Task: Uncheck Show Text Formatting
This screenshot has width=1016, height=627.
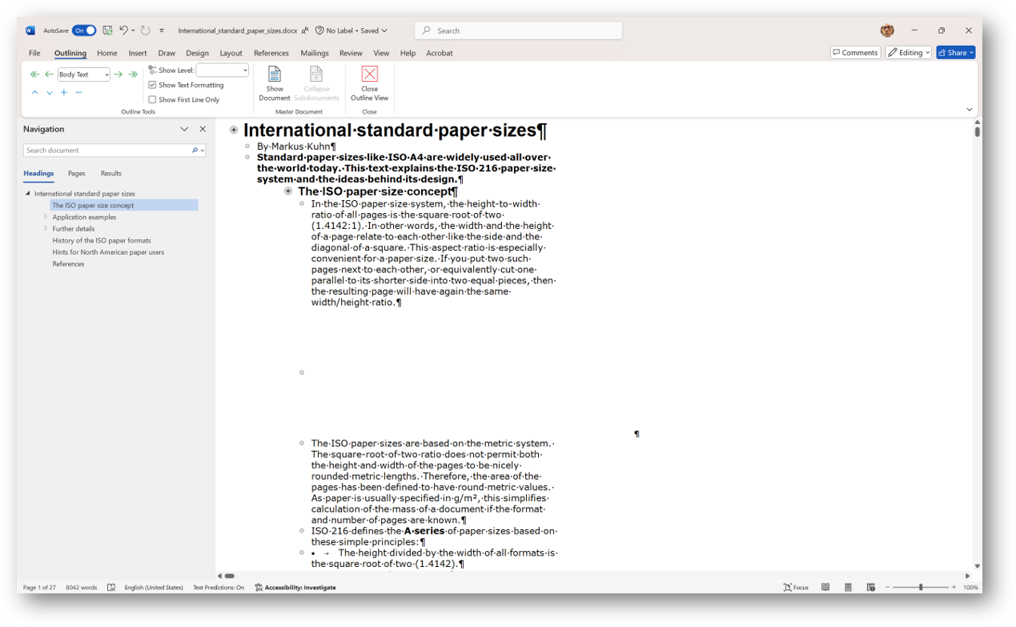Action: [x=152, y=85]
